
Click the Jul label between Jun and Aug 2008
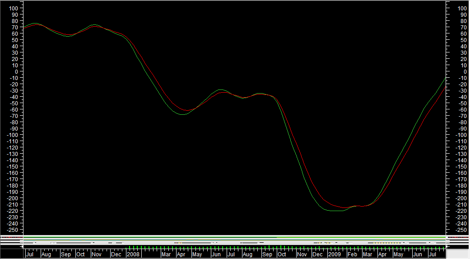click(x=231, y=254)
